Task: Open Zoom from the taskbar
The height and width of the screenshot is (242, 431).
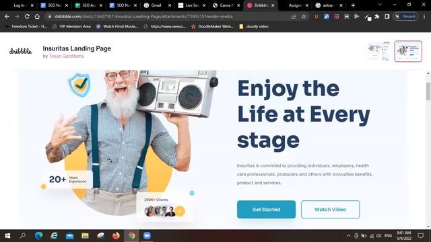Action: [x=147, y=236]
